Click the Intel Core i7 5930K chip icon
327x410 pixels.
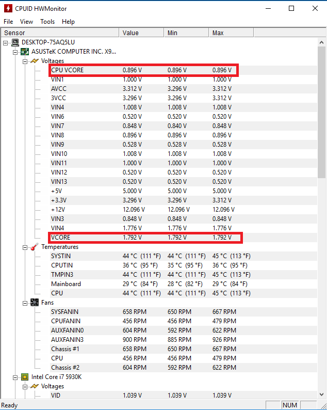pos(25,377)
